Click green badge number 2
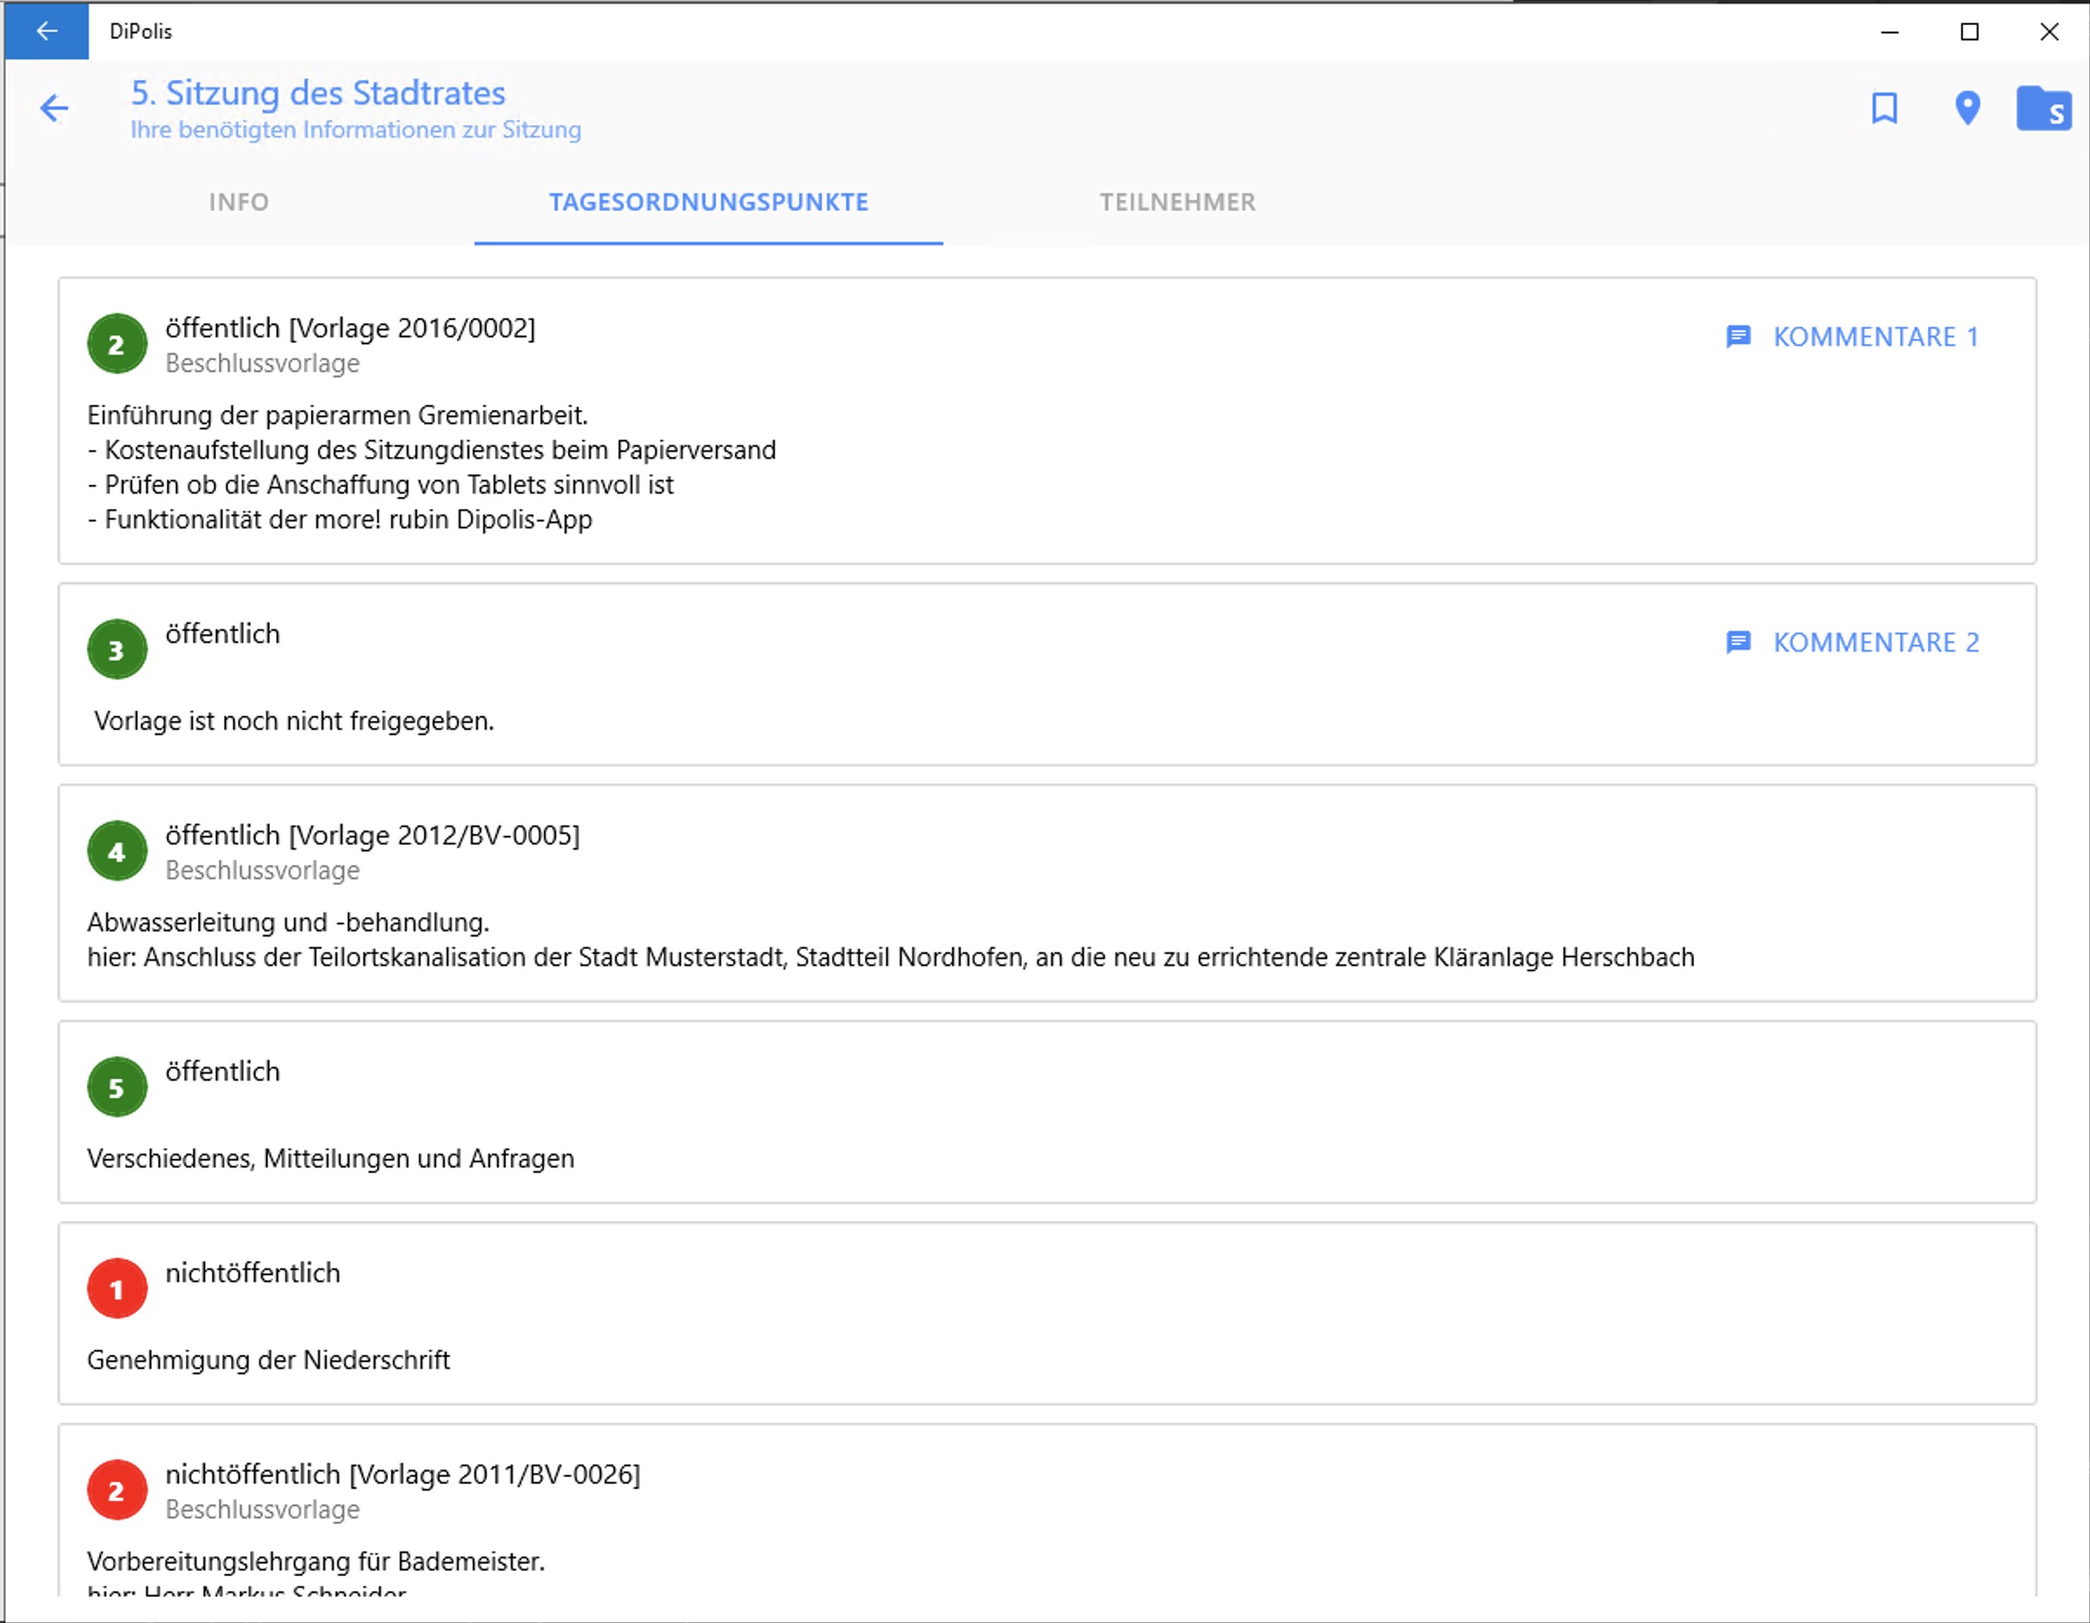The image size is (2090, 1623). [116, 345]
